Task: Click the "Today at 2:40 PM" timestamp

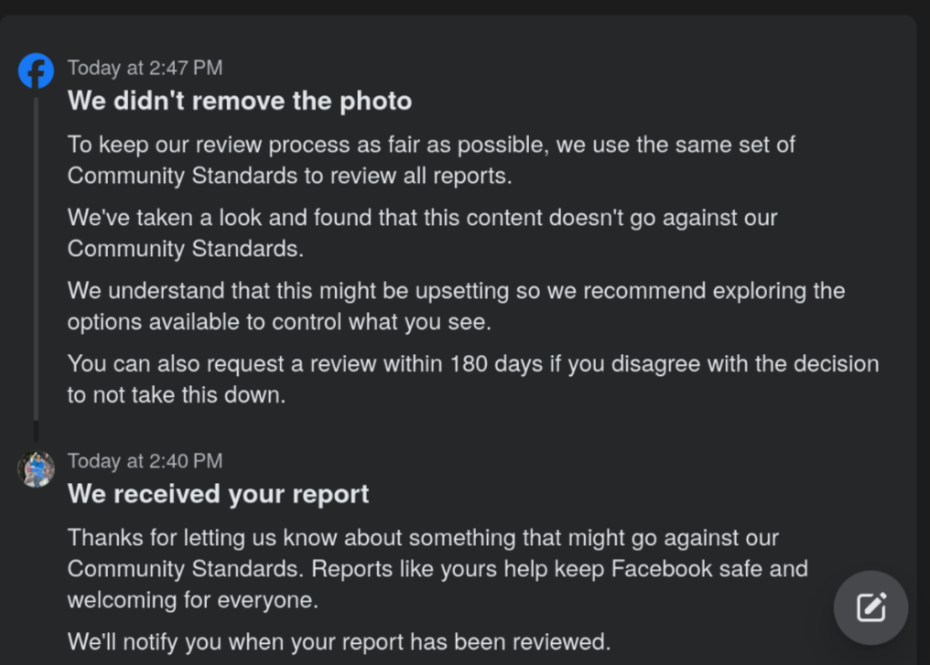Action: 145,461
